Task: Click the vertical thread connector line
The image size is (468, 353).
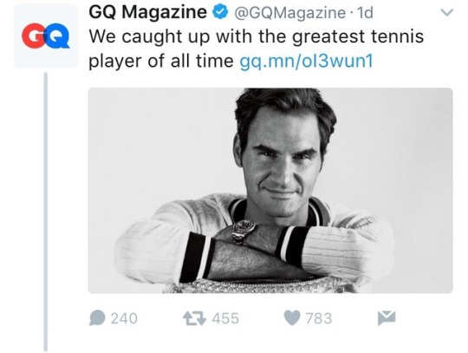Action: pos(46,212)
